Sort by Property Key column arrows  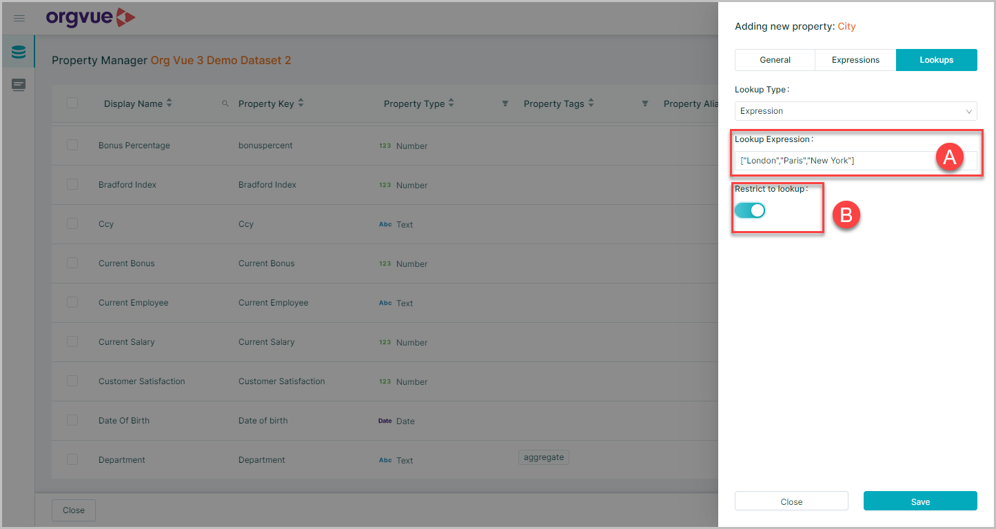(x=301, y=103)
